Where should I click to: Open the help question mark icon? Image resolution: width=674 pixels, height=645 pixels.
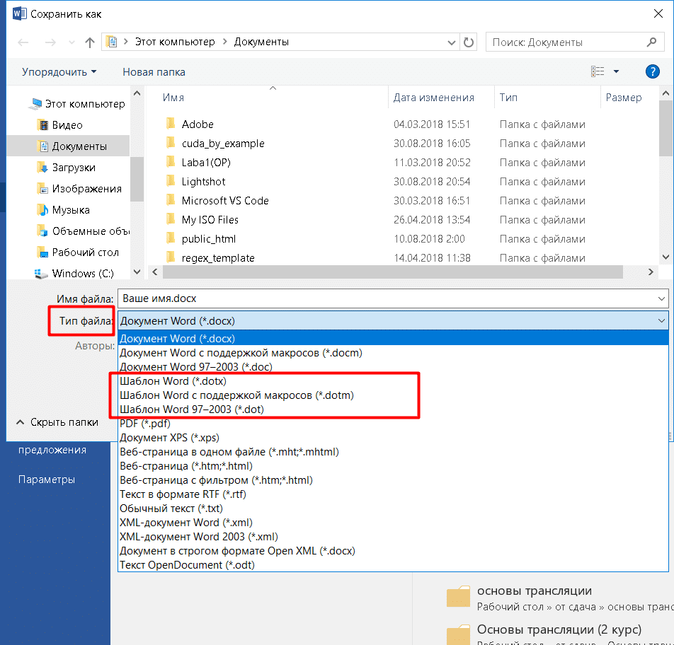click(x=652, y=71)
